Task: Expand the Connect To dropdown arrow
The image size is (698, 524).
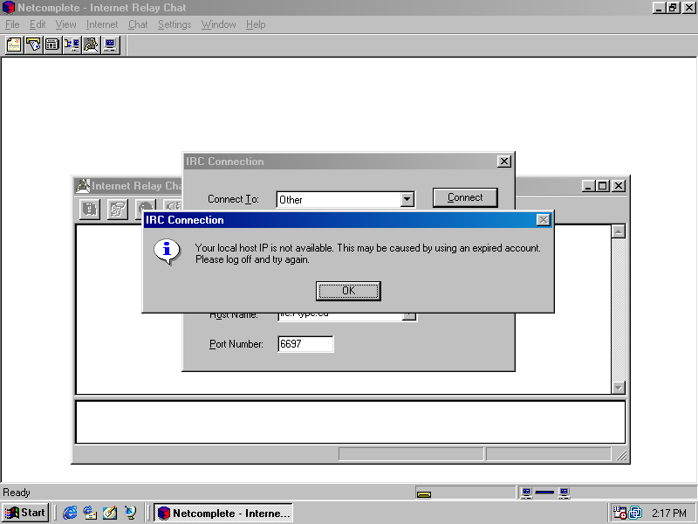Action: click(407, 199)
